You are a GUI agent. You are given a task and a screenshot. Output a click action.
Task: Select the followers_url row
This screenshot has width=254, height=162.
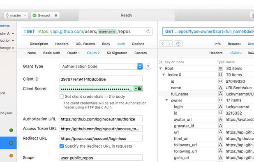tap(206, 145)
